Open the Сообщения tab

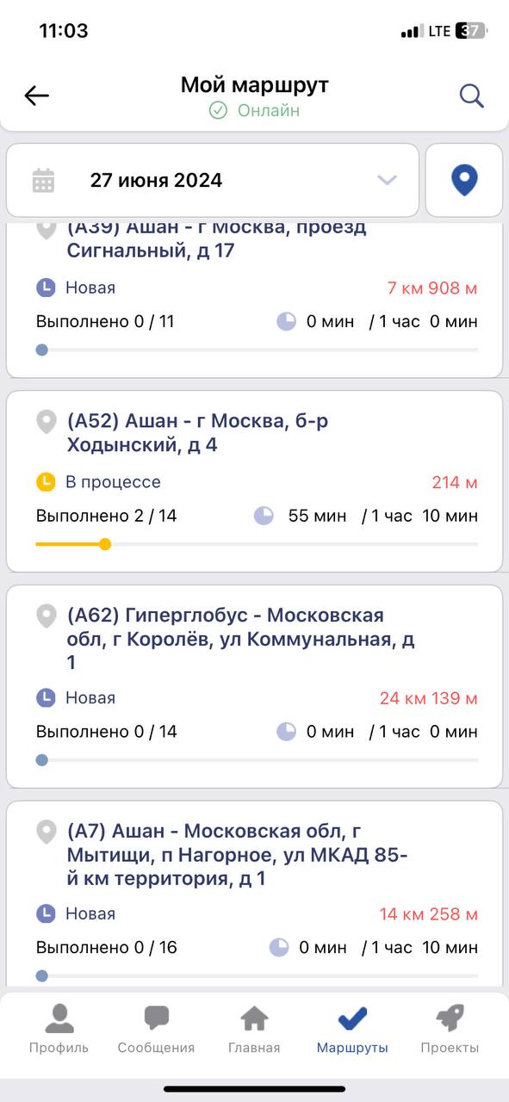pyautogui.click(x=157, y=1029)
